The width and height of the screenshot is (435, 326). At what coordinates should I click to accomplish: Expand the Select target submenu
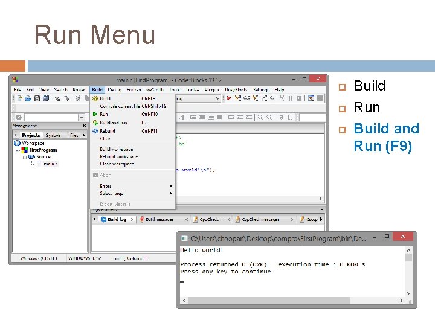point(132,194)
